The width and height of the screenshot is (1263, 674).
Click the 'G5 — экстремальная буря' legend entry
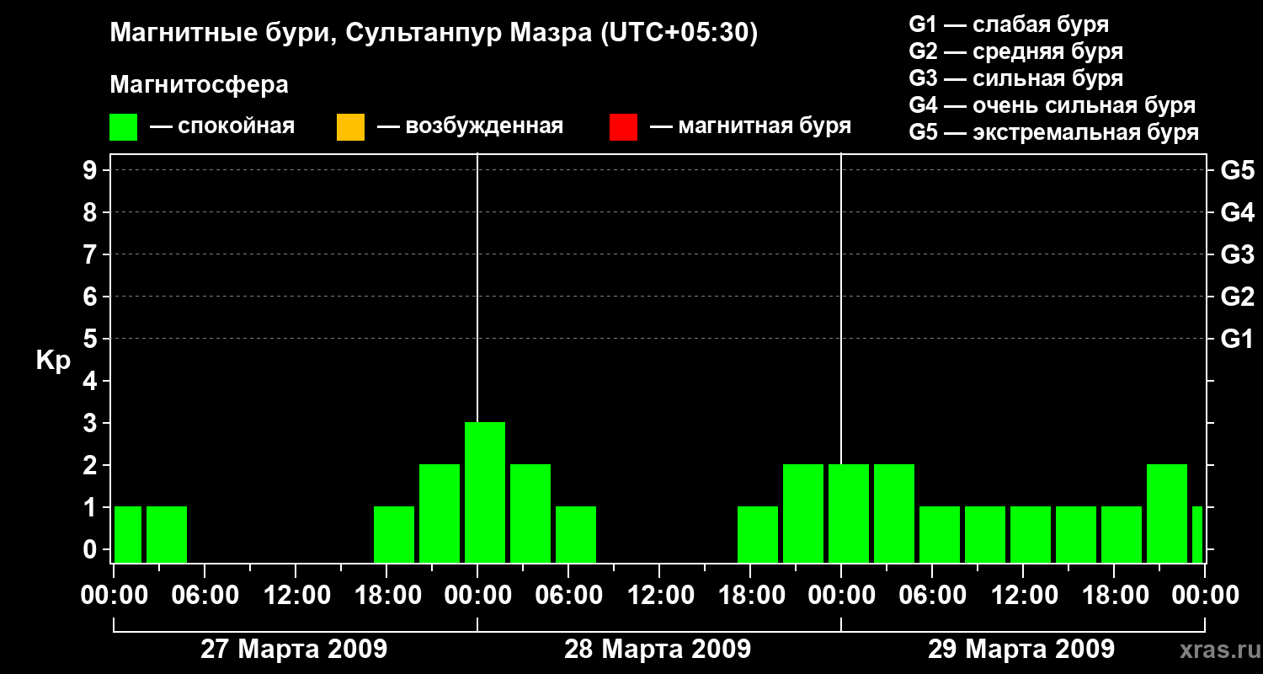(x=1053, y=133)
